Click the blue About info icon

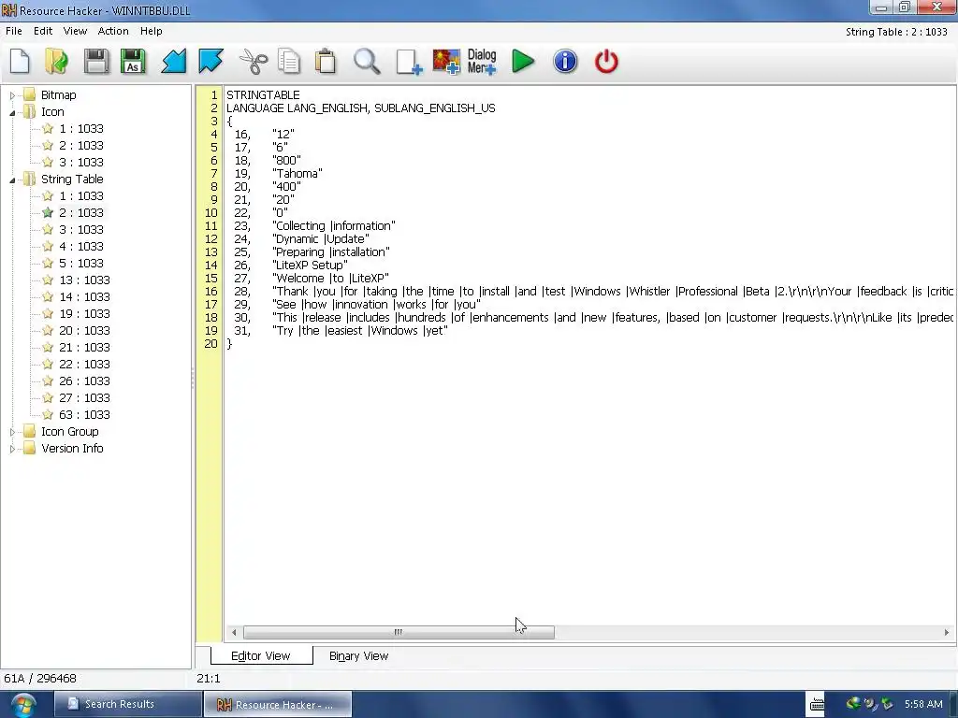tap(565, 62)
